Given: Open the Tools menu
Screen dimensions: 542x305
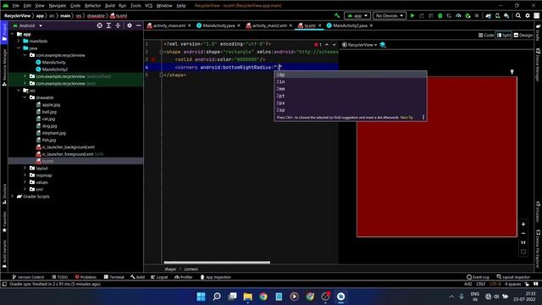Looking at the screenshot, I should click(x=135, y=6).
